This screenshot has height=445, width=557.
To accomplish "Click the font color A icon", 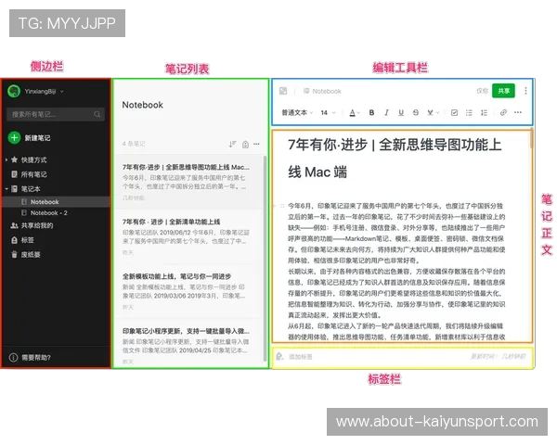I will 352,113.
